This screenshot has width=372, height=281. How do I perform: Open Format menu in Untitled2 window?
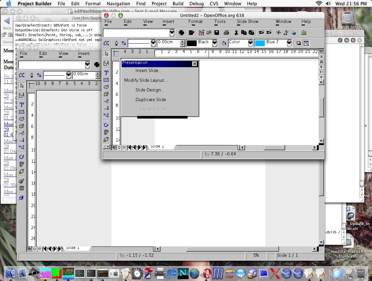click(x=195, y=22)
